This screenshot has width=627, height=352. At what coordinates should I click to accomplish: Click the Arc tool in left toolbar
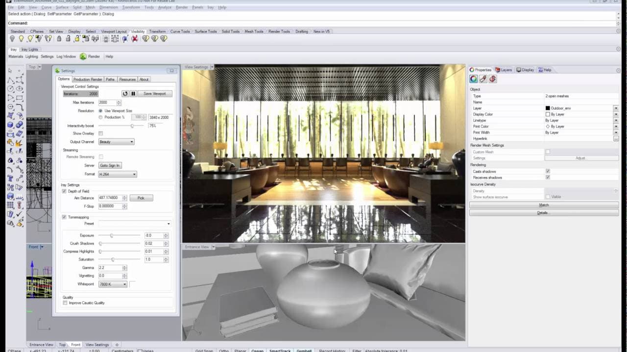(x=10, y=98)
